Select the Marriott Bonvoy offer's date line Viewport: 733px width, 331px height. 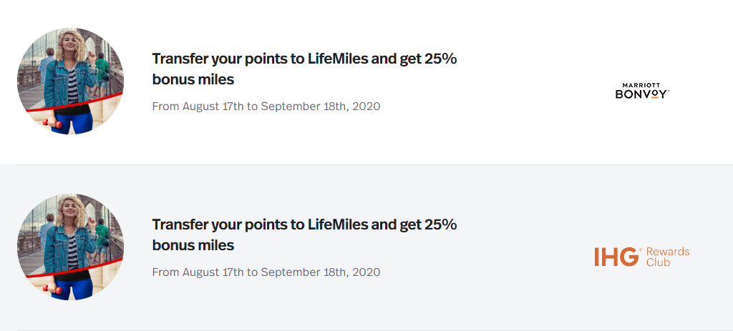[266, 107]
